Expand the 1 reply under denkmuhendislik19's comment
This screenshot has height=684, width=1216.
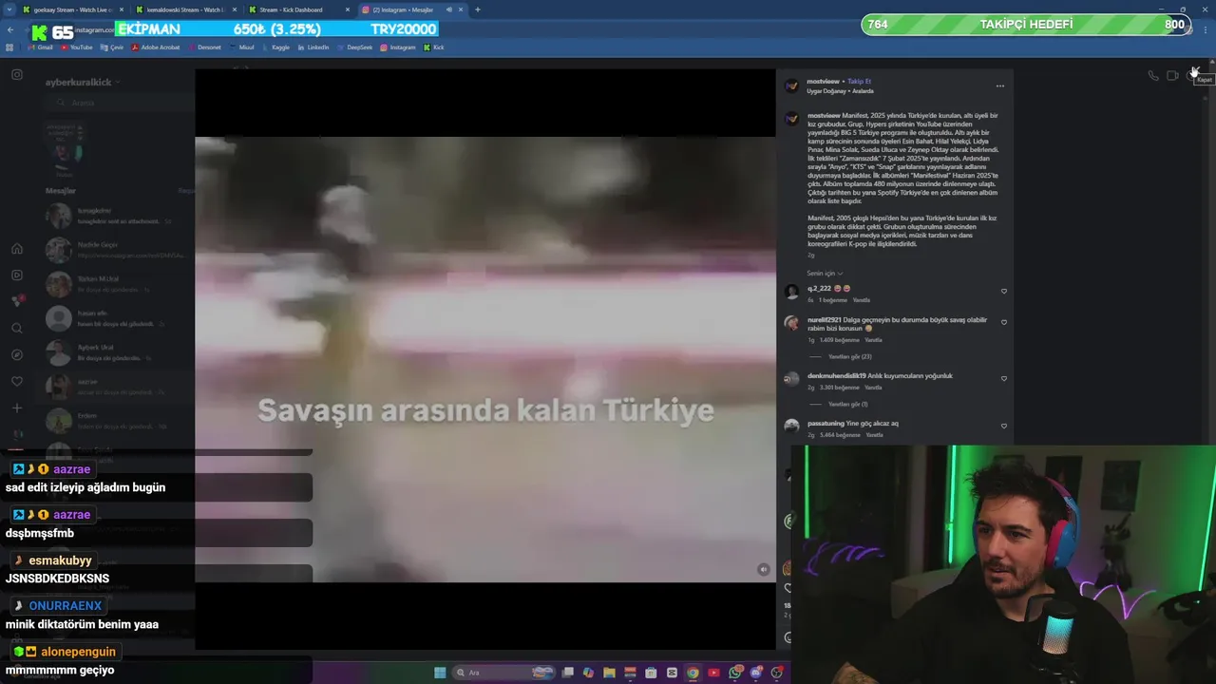click(x=847, y=404)
